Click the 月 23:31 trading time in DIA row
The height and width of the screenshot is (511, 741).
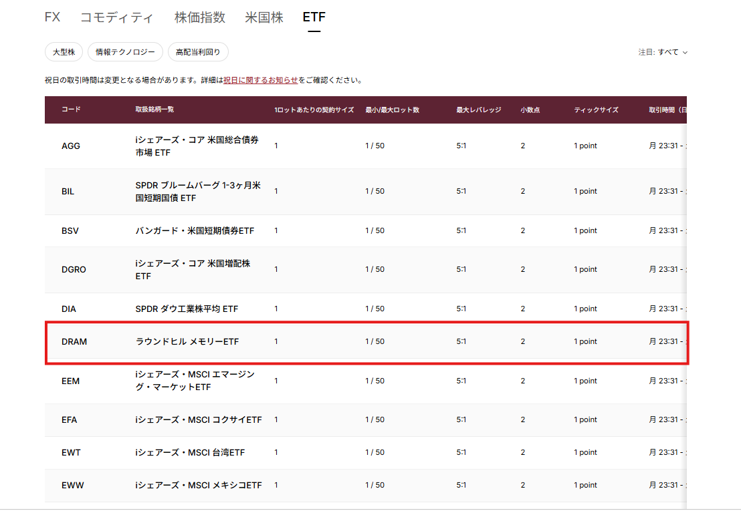tap(667, 309)
